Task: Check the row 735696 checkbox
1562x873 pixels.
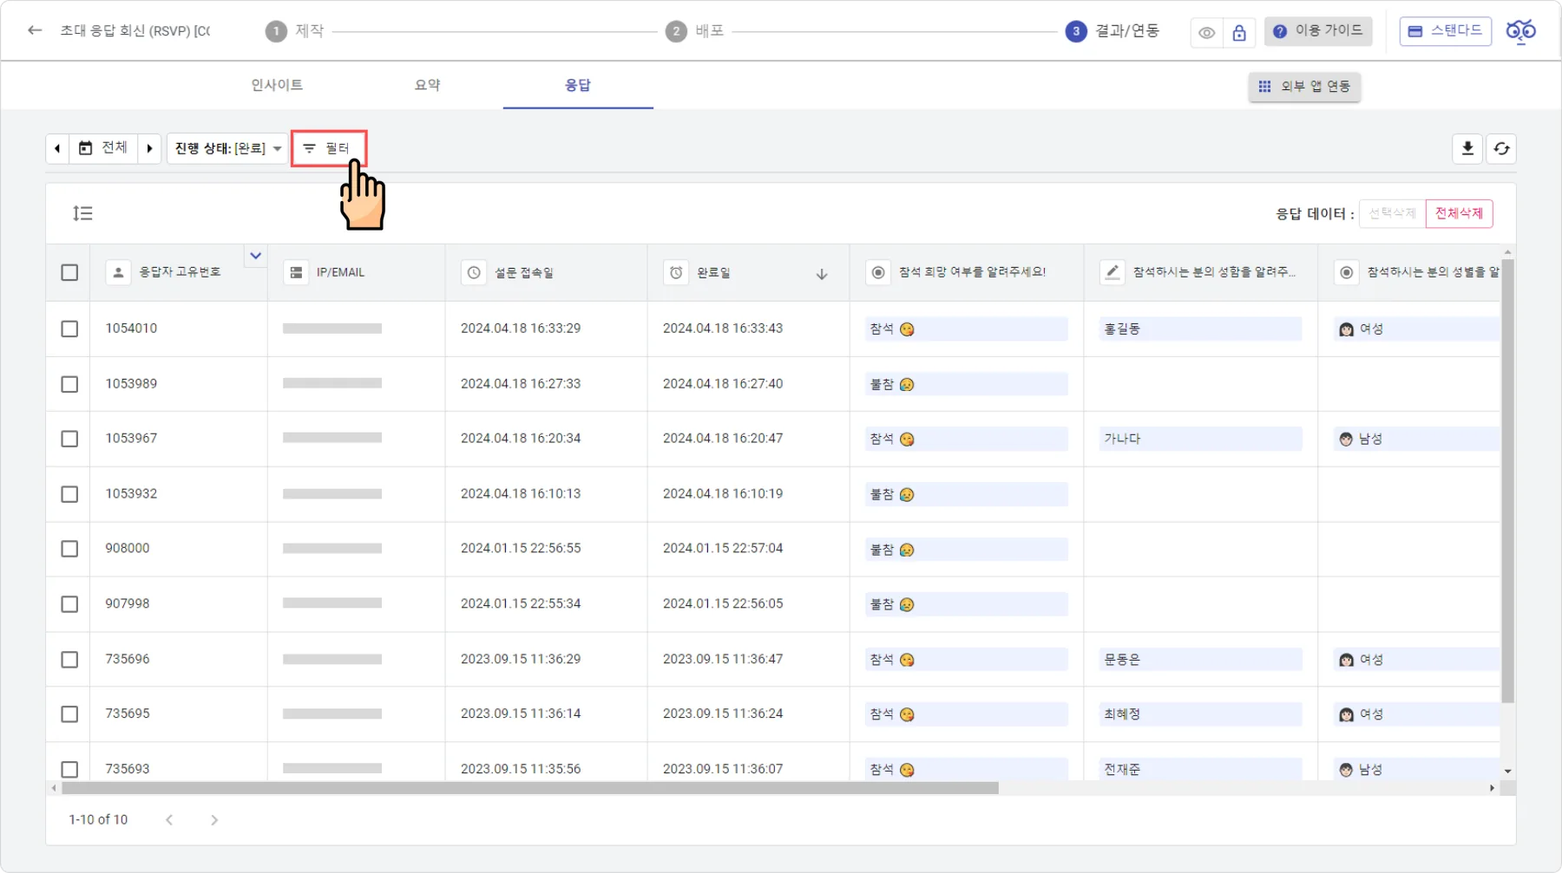Action: click(69, 660)
